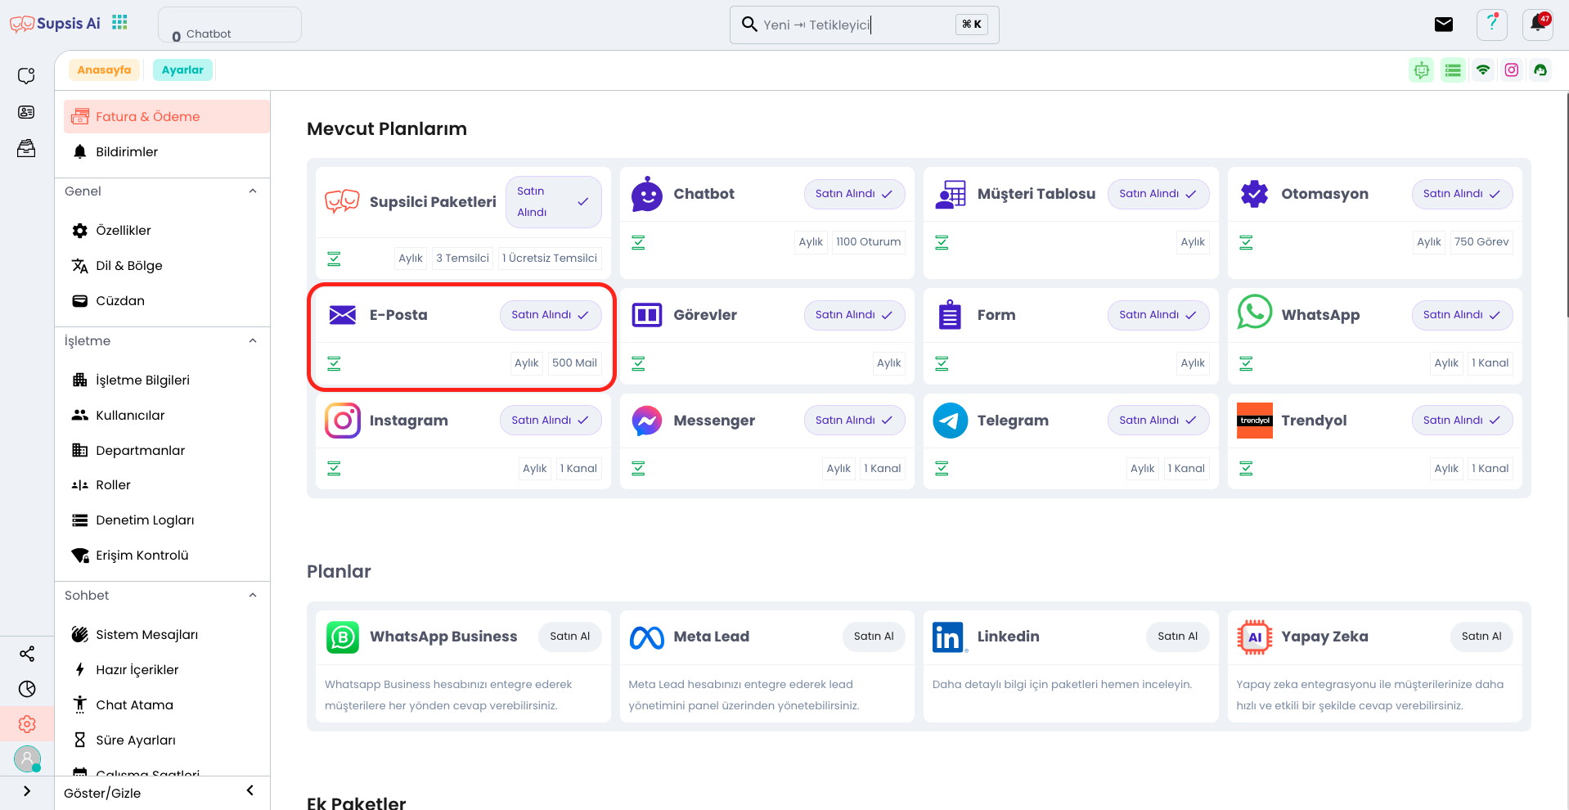Click the Instagram plan logo
1569x810 pixels.
coord(343,421)
